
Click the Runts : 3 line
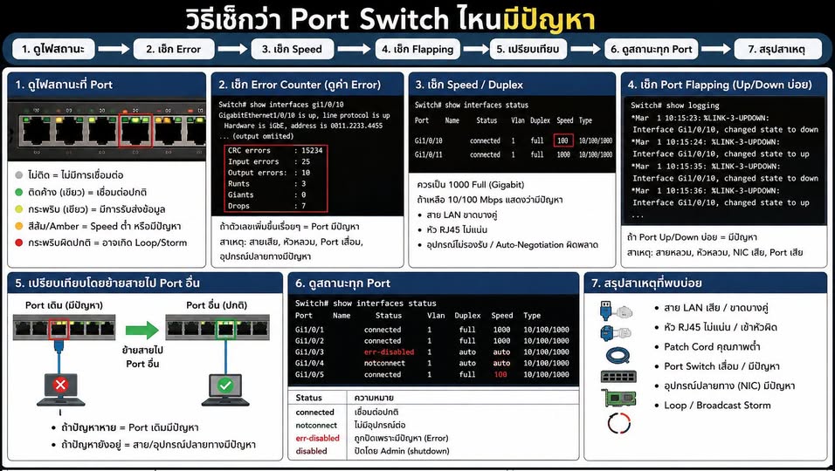click(x=266, y=184)
